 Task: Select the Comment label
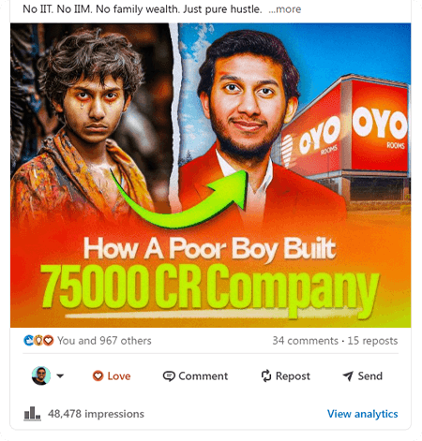[x=203, y=376]
